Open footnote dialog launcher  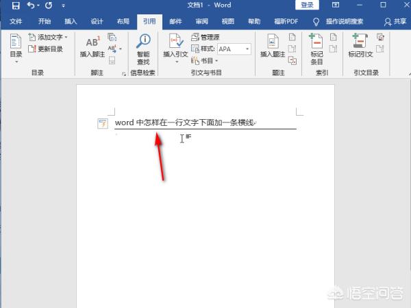coord(124,74)
